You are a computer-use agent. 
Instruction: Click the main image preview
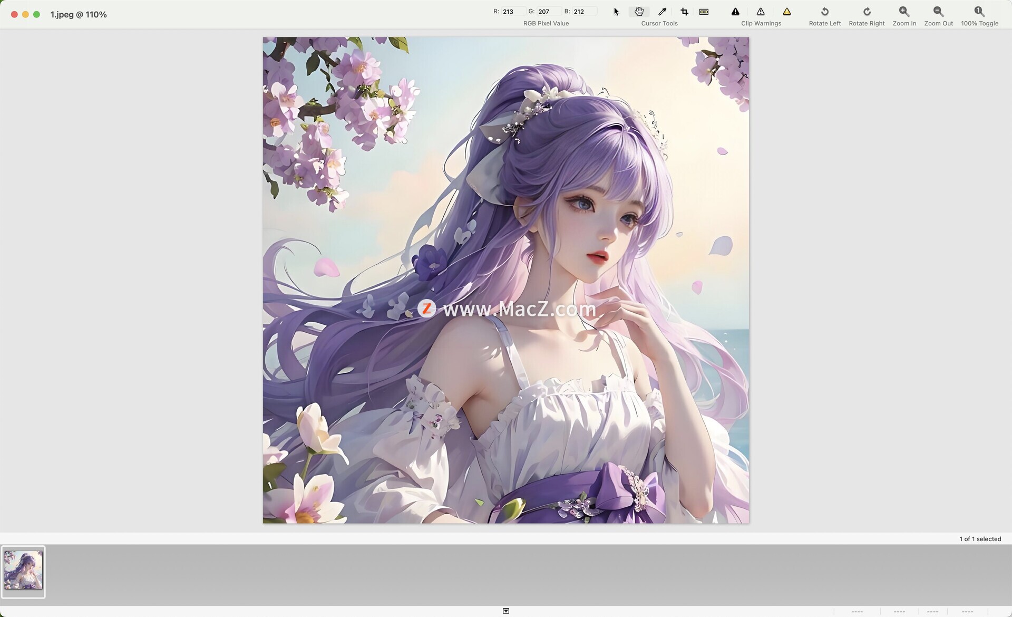coord(506,280)
